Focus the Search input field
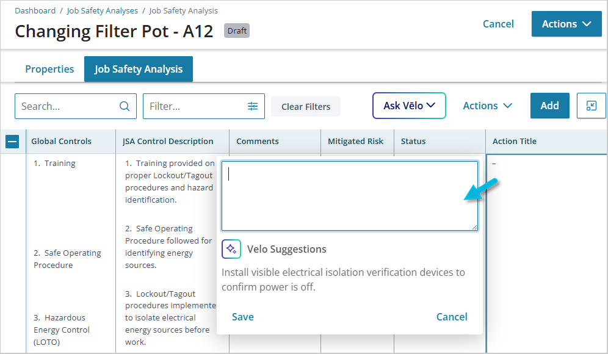This screenshot has width=608, height=354. [x=67, y=106]
